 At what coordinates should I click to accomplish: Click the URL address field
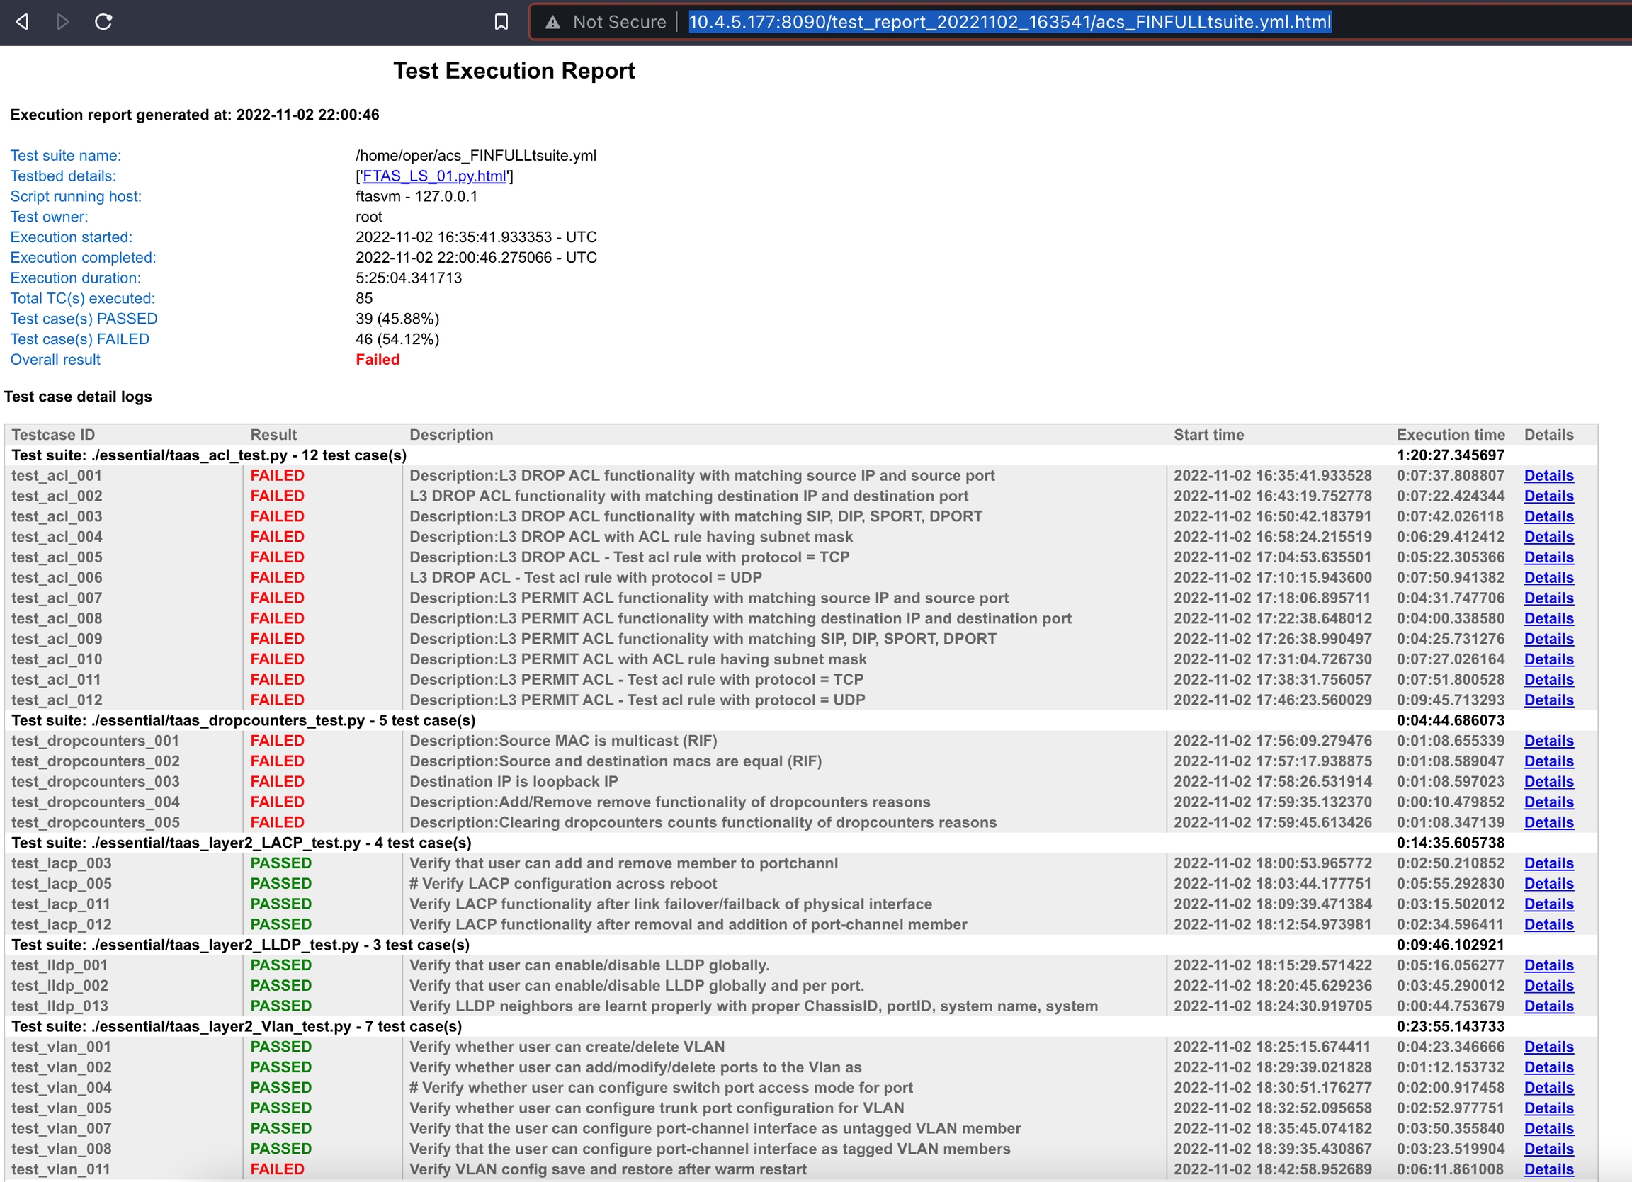coord(1009,21)
